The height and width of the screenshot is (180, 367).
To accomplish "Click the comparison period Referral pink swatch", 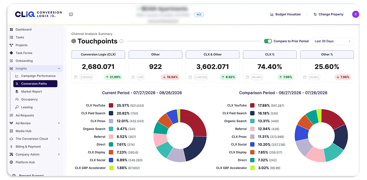I will 252,129.
